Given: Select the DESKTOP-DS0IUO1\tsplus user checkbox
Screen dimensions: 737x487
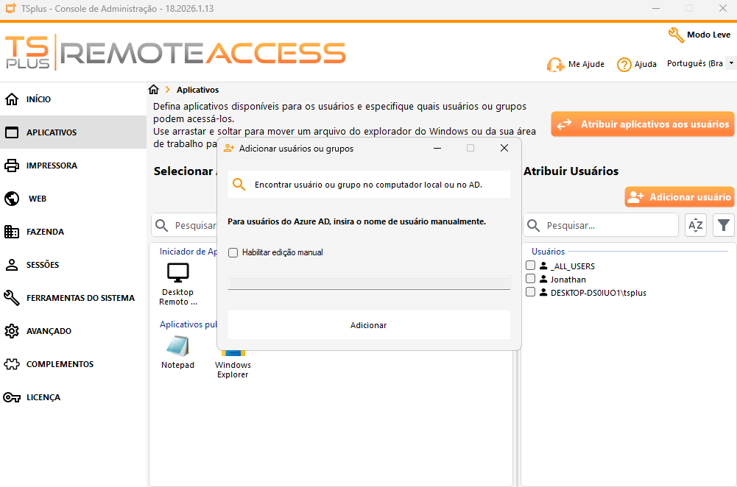Looking at the screenshot, I should (530, 292).
